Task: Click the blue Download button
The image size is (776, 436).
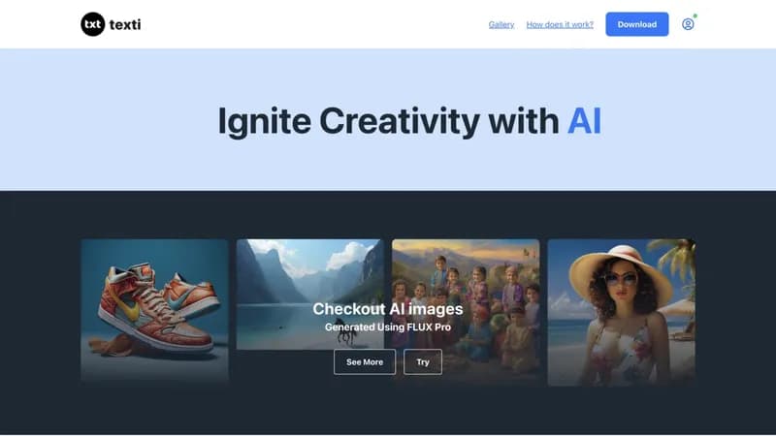Action: tap(637, 24)
